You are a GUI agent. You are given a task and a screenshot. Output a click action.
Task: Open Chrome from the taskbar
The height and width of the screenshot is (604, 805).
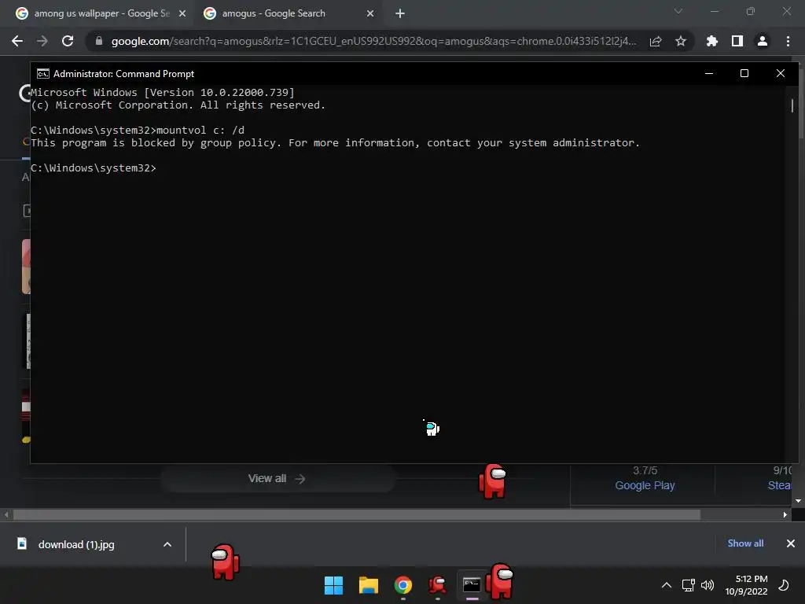(x=403, y=585)
